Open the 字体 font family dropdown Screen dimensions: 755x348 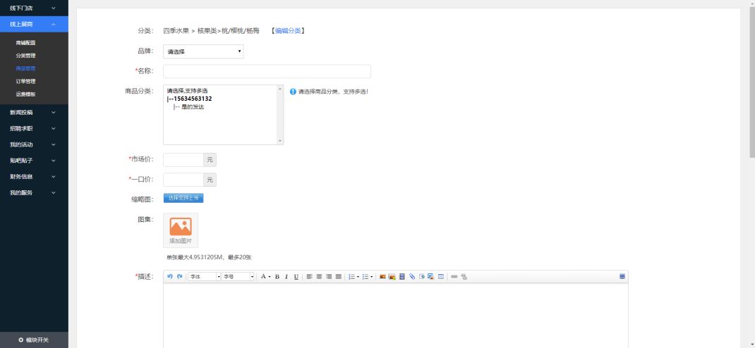[205, 277]
